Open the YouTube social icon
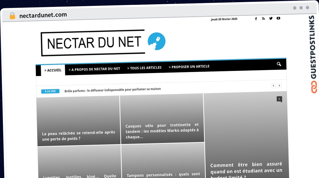This screenshot has height=178, width=319. coord(278,18)
